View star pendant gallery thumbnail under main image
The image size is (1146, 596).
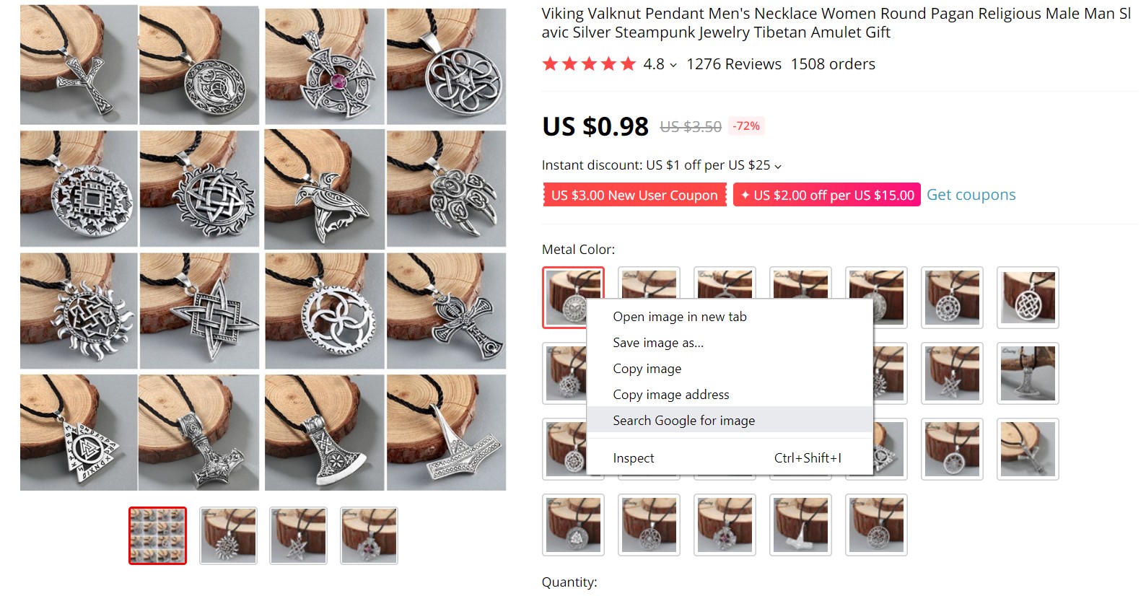tap(298, 535)
